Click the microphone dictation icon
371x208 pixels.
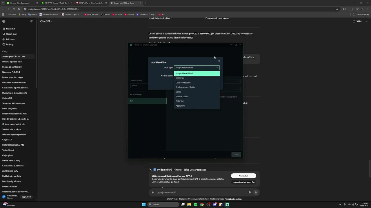[x=250, y=192]
